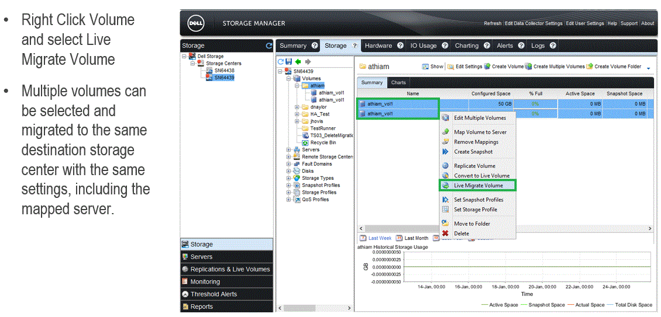Viewport: 661px width, 317px height.
Task: Choose Delete from the context menu
Action: click(x=478, y=233)
